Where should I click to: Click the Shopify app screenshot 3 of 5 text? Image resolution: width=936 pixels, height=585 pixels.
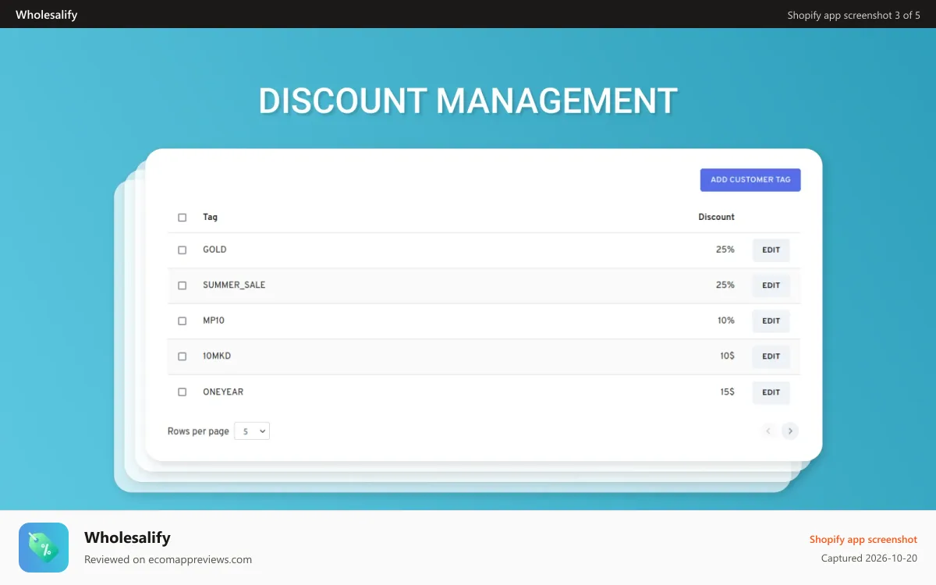tap(853, 15)
